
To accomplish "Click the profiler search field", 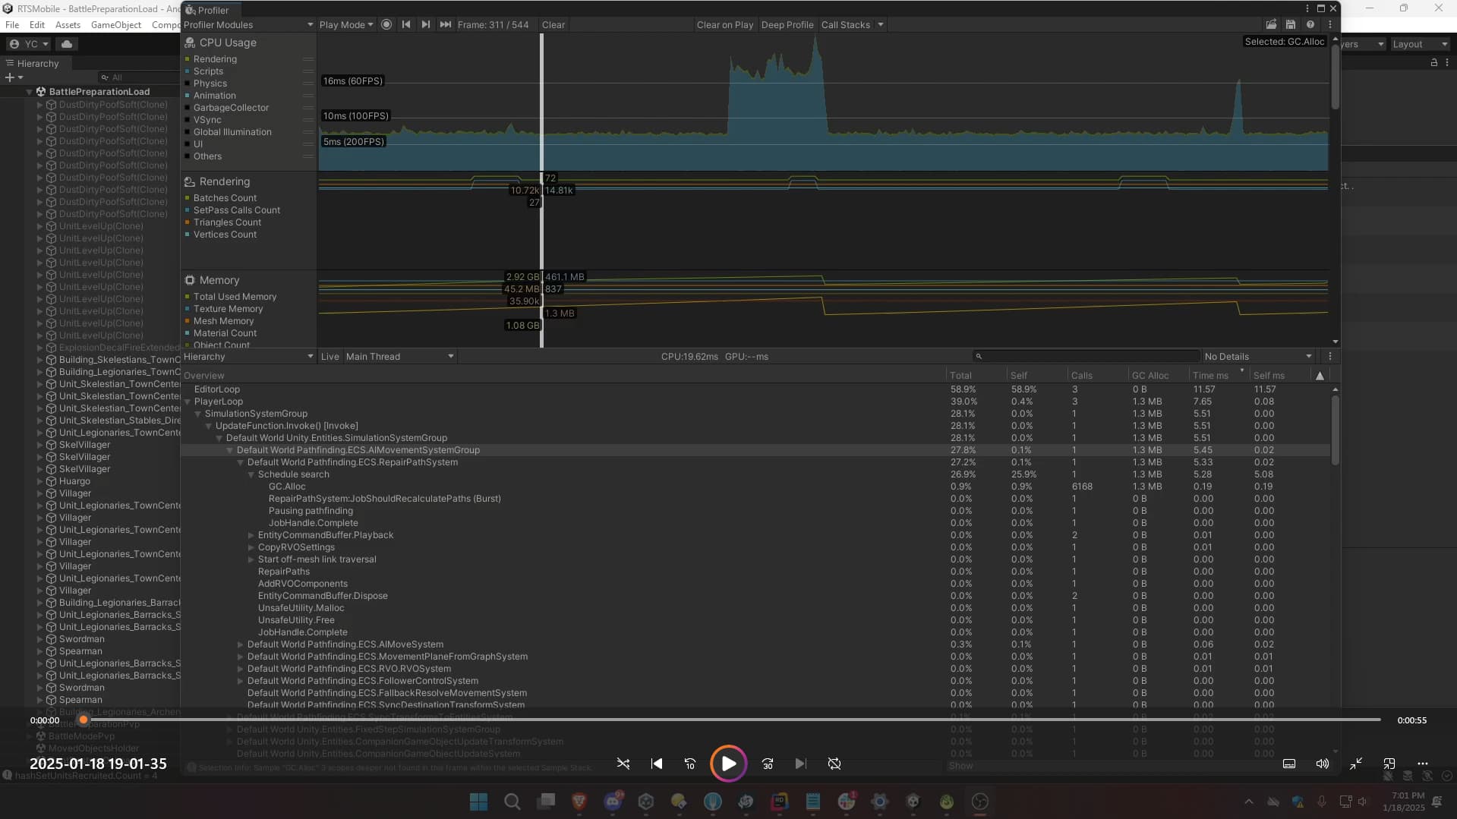I will tap(1086, 356).
